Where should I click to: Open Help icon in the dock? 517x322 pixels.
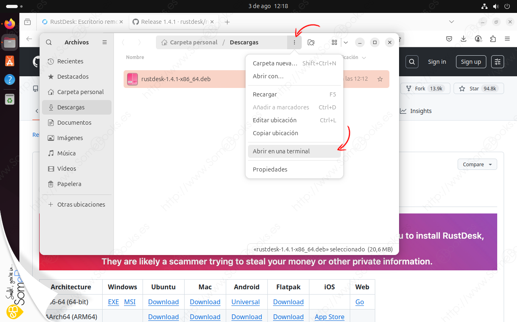coord(10,79)
